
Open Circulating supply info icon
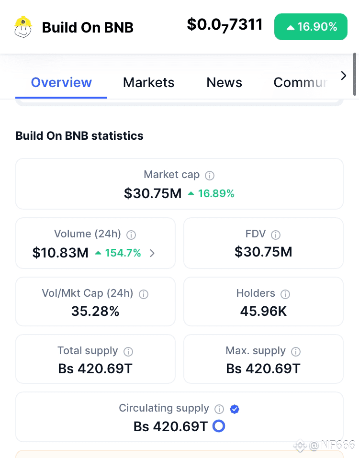coord(219,409)
